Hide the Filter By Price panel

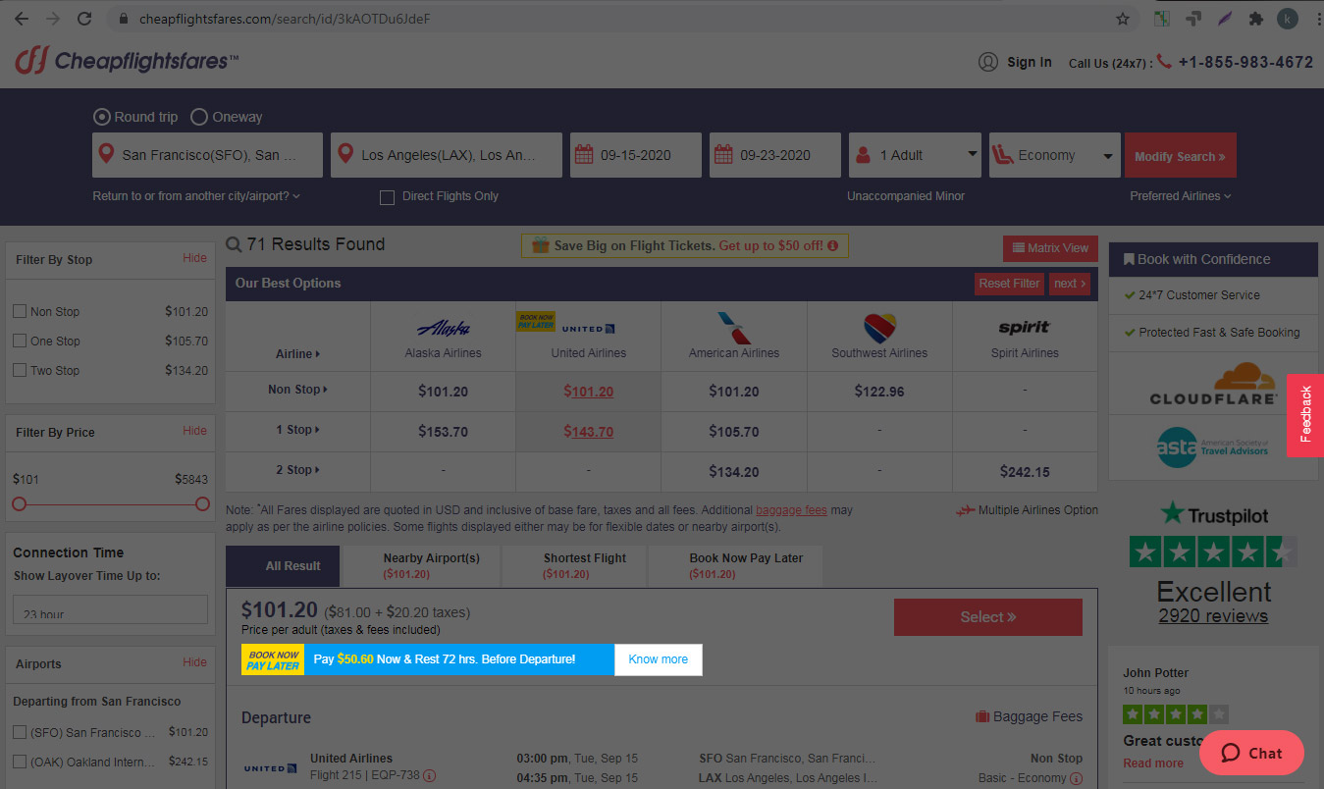194,431
